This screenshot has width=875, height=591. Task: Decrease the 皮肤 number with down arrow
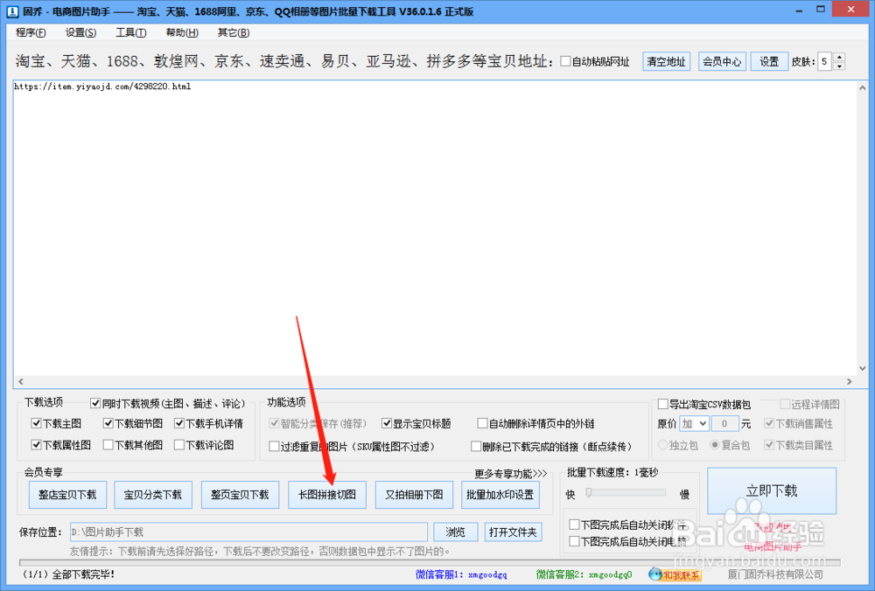pos(839,66)
